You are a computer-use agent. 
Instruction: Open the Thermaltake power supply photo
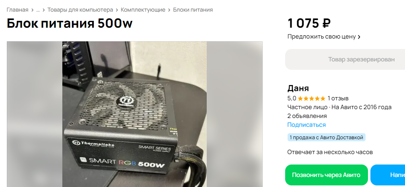click(x=135, y=114)
